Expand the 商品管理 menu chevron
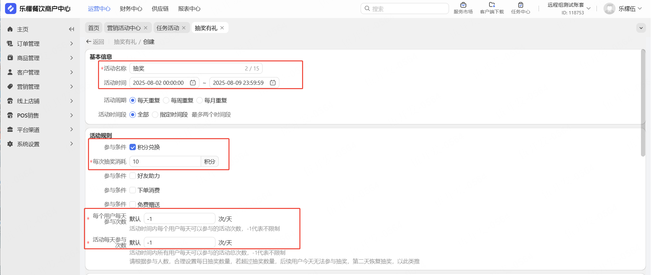651x275 pixels. coord(72,58)
